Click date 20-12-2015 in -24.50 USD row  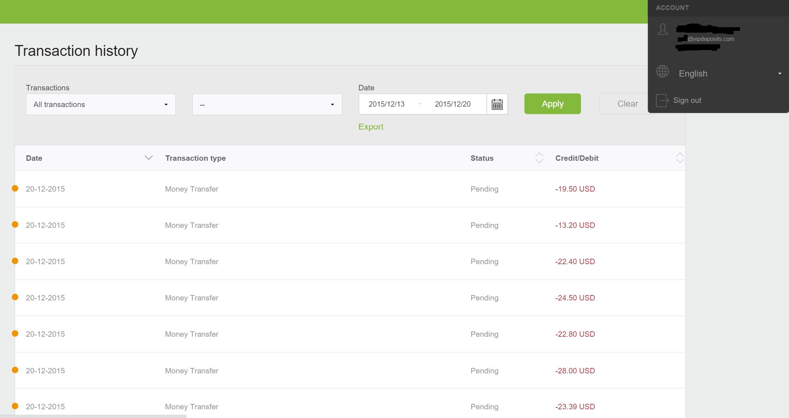pos(45,298)
